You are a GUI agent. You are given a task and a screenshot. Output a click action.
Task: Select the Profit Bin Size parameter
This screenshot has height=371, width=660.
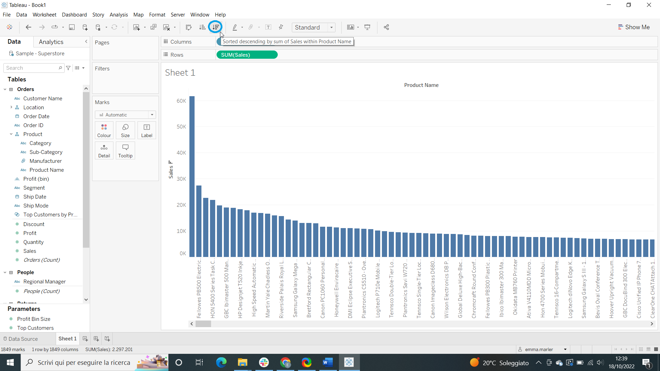[34, 319]
